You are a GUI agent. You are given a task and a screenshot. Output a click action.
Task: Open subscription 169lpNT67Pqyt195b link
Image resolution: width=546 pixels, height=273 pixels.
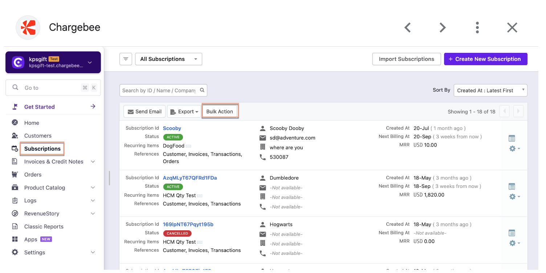coord(188,224)
